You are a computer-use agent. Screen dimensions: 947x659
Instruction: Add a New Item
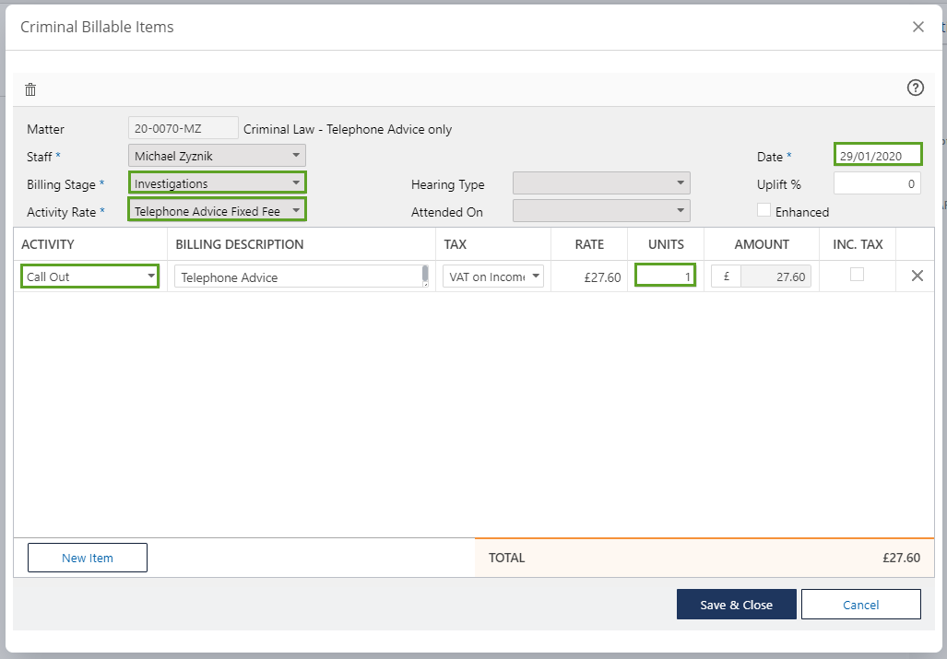pyautogui.click(x=88, y=558)
